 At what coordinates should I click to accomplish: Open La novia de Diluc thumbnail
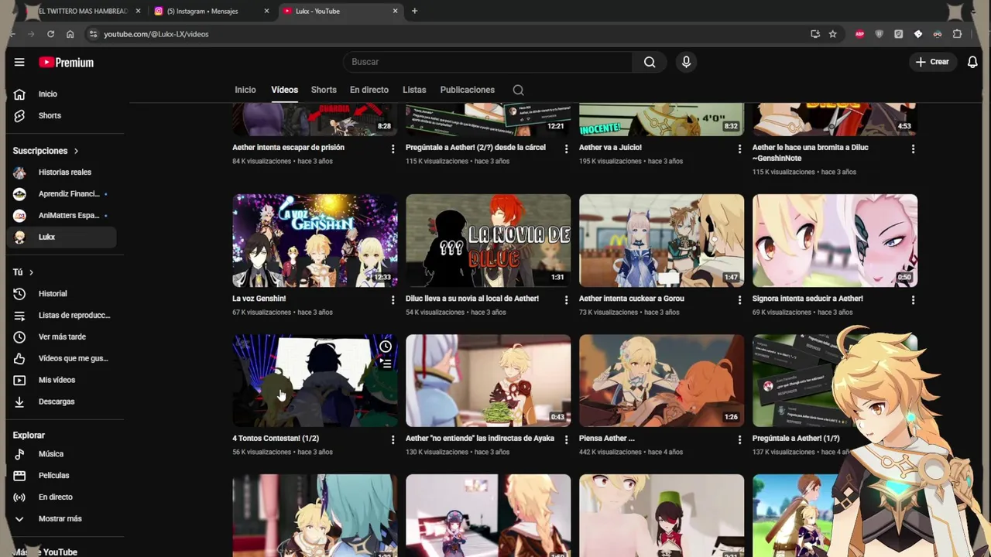pyautogui.click(x=489, y=241)
